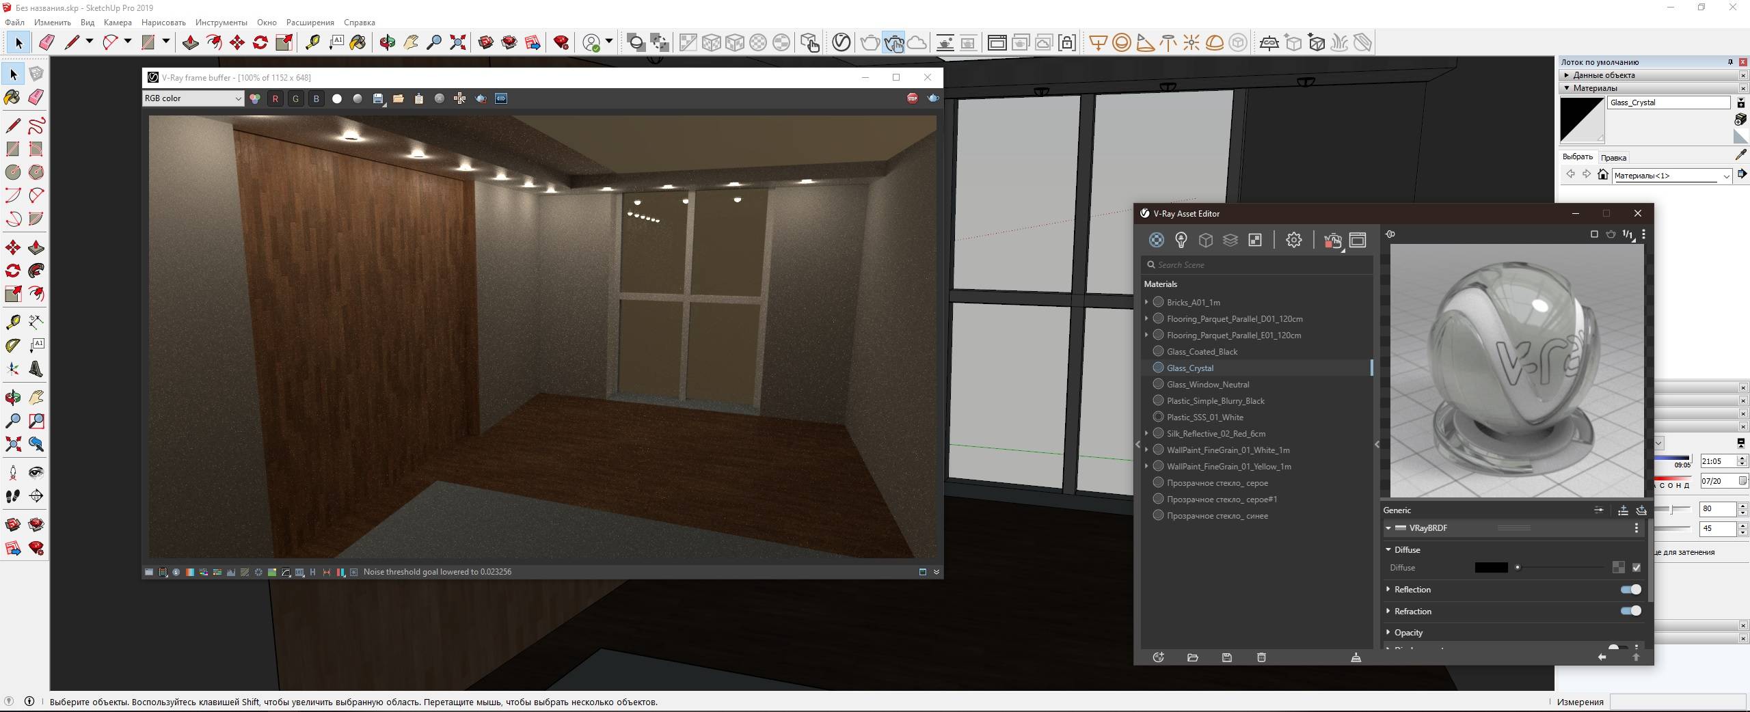Open Lights tab in Asset Editor

pyautogui.click(x=1181, y=240)
